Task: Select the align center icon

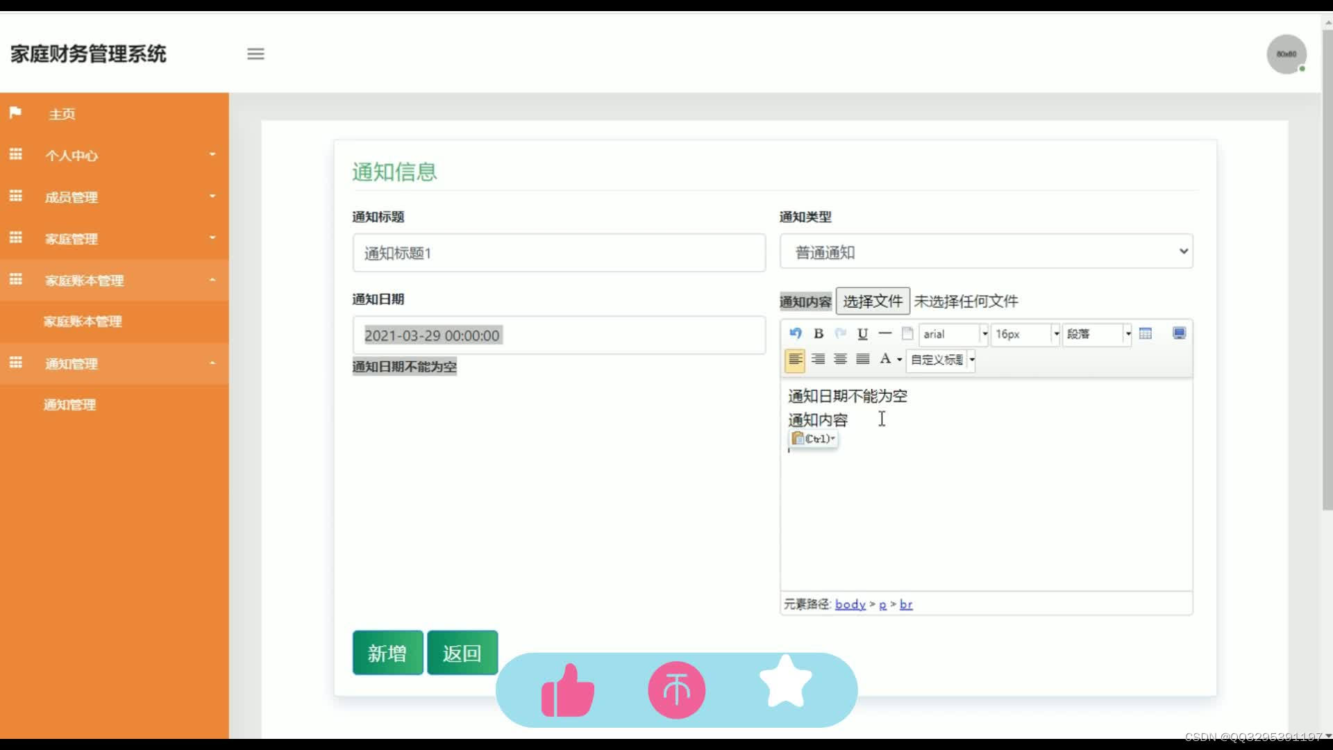Action: (841, 360)
